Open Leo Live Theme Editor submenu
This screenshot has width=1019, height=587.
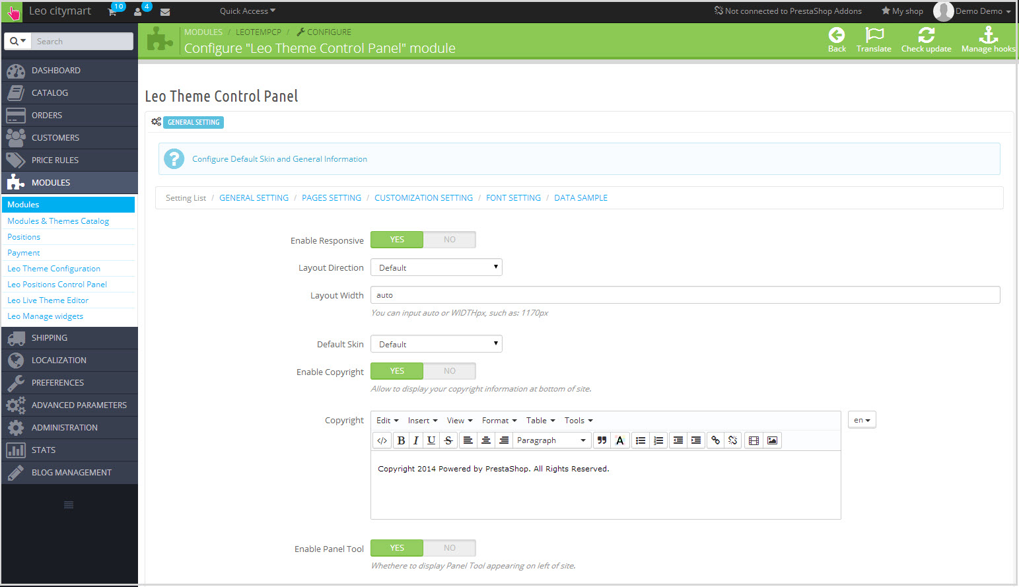pyautogui.click(x=48, y=300)
